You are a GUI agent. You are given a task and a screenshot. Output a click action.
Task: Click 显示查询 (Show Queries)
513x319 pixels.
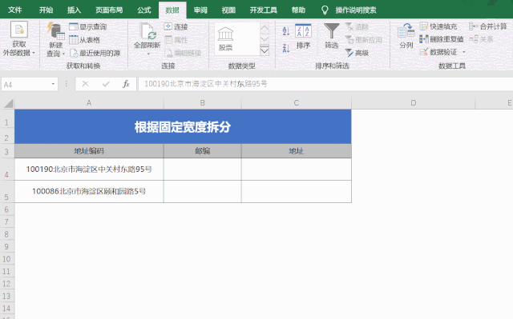[87, 26]
